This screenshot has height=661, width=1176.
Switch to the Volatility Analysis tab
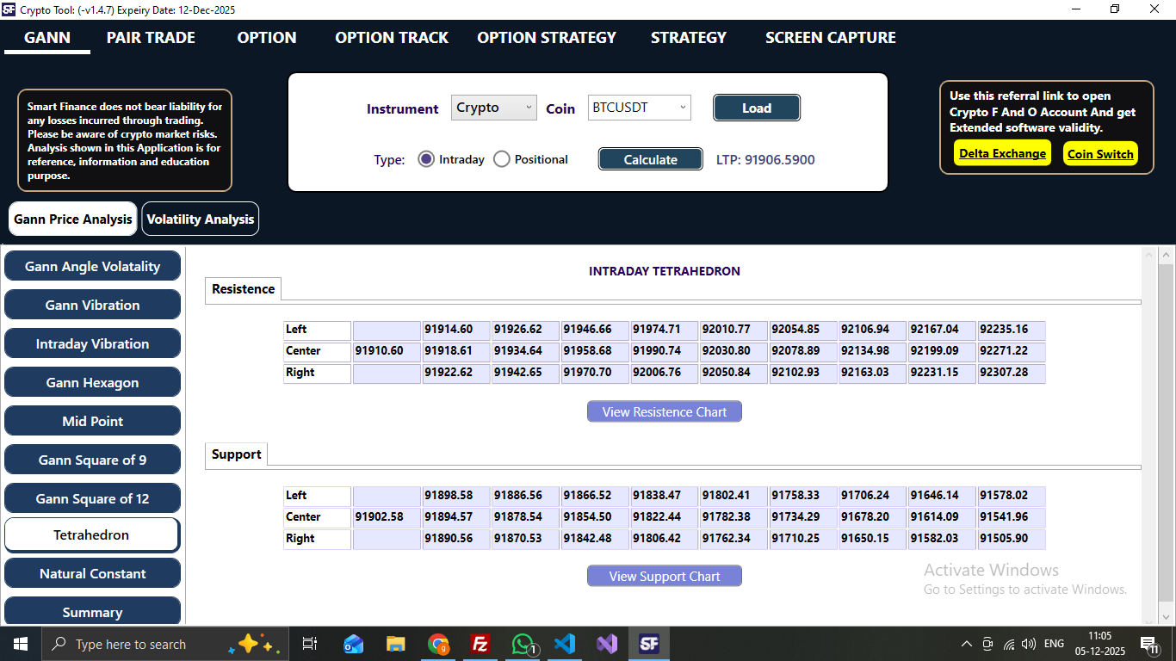[x=200, y=219]
